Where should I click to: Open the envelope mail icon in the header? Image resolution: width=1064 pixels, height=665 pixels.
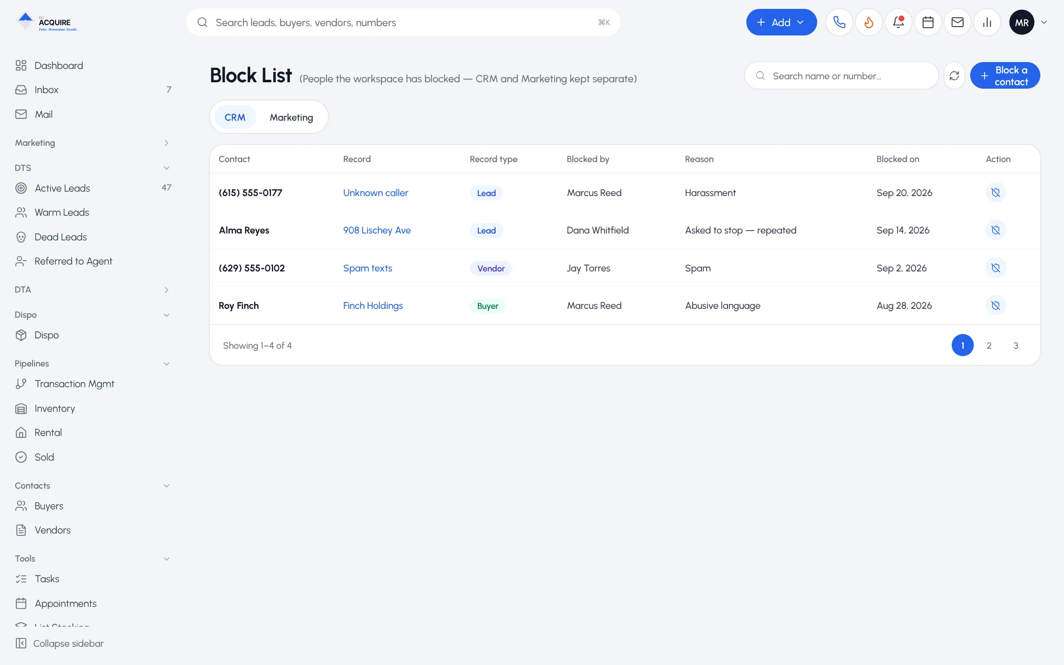(957, 22)
